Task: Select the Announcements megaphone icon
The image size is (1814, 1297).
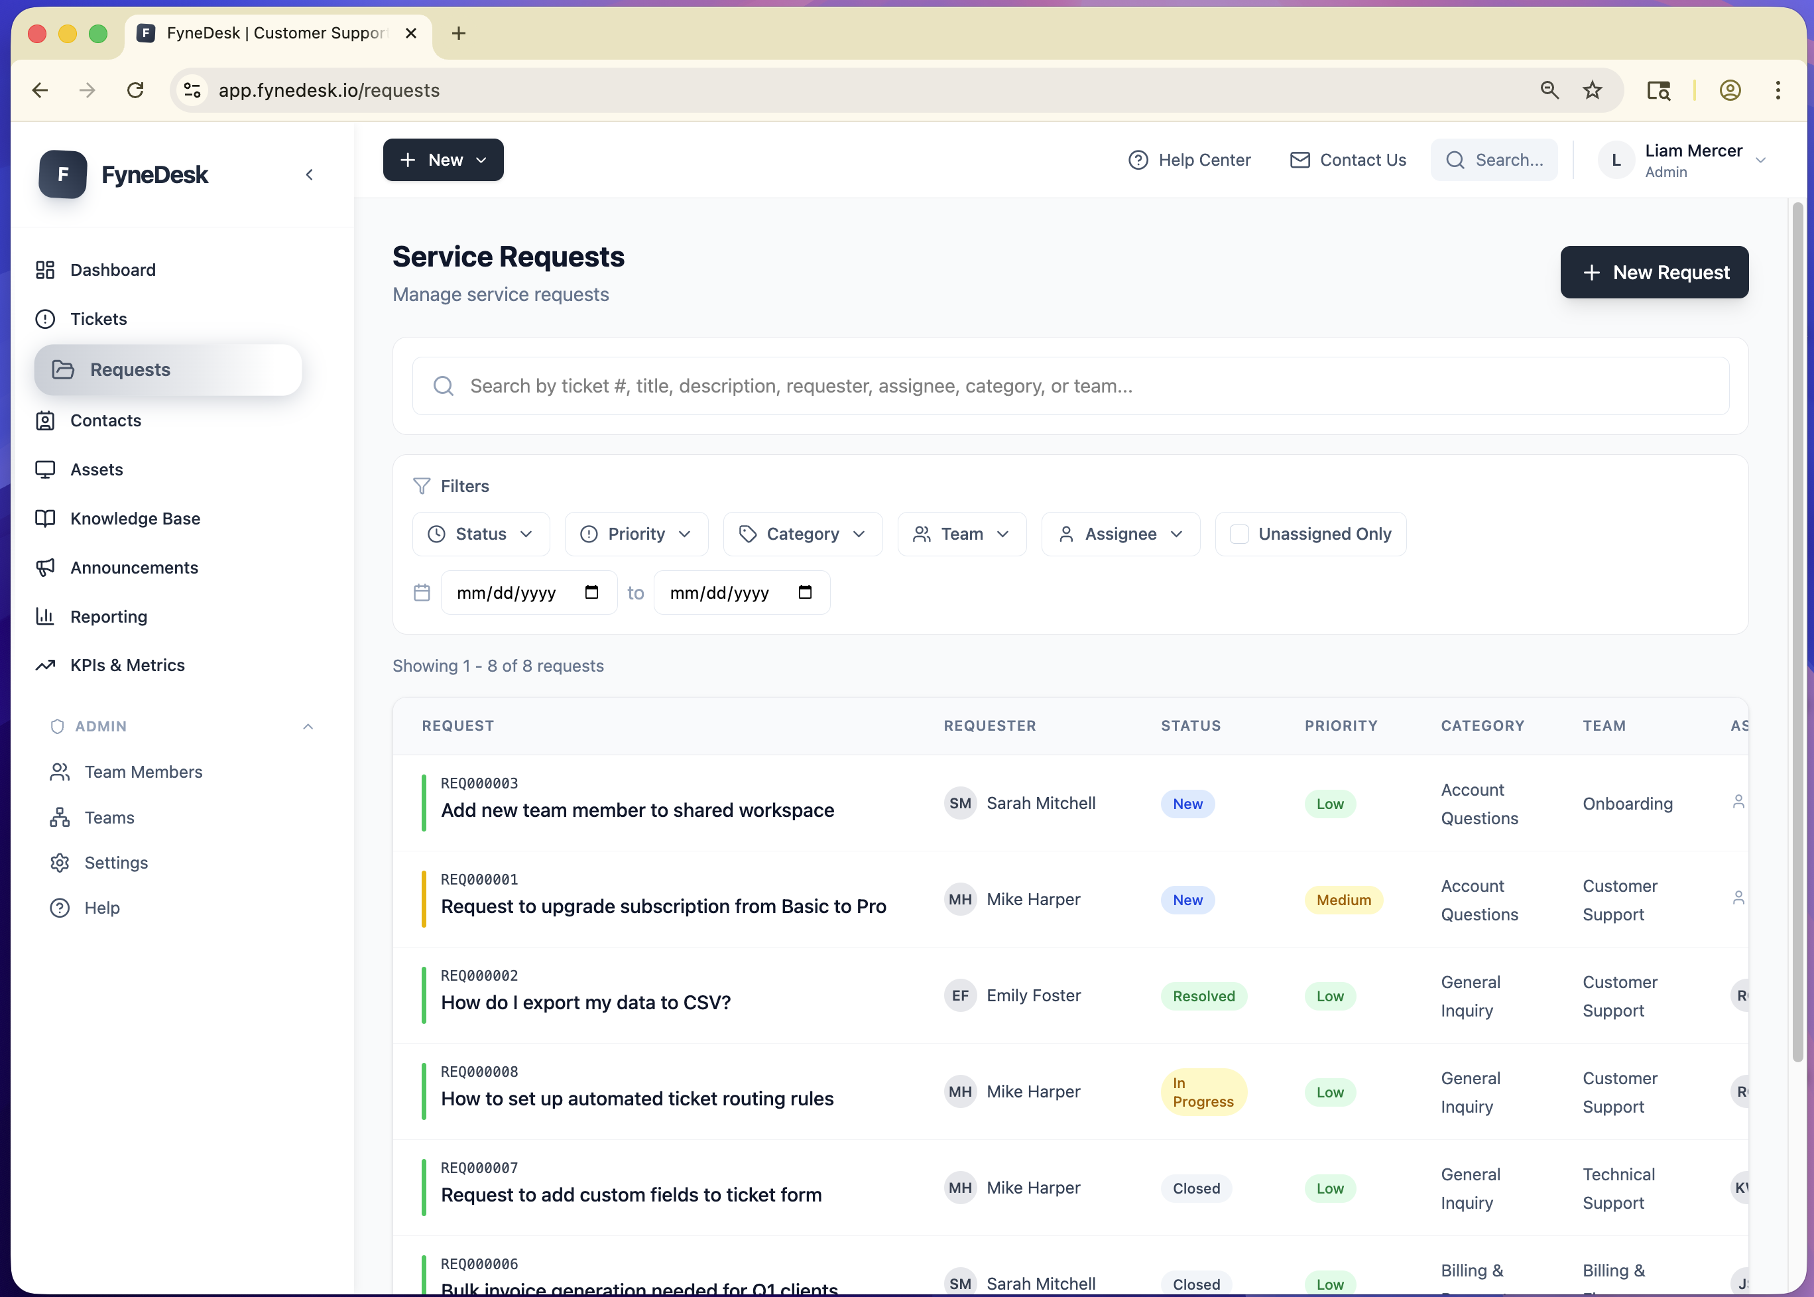Action: click(x=46, y=567)
